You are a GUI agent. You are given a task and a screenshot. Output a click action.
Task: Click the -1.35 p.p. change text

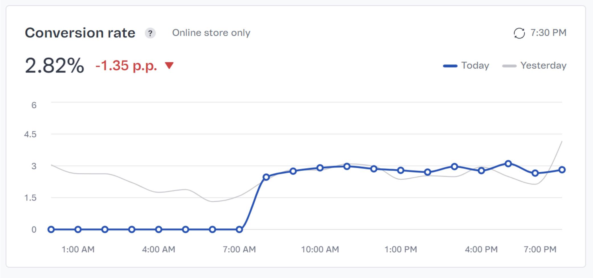(x=126, y=65)
